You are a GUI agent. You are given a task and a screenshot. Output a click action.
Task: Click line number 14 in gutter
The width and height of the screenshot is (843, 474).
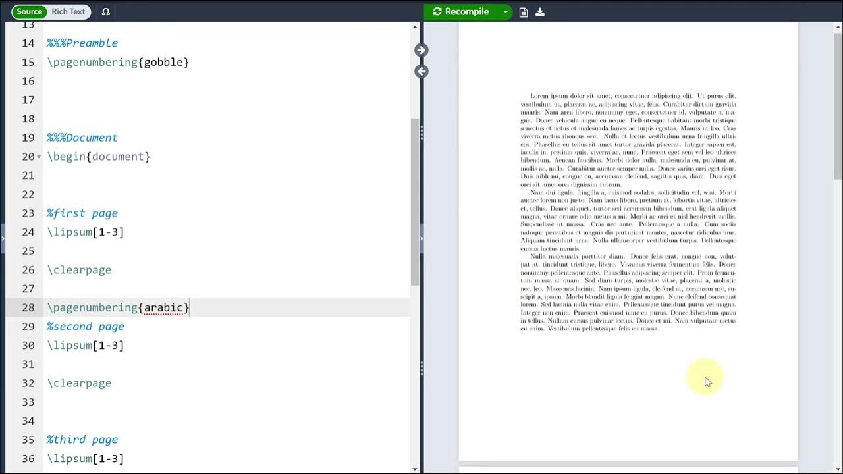click(x=28, y=43)
